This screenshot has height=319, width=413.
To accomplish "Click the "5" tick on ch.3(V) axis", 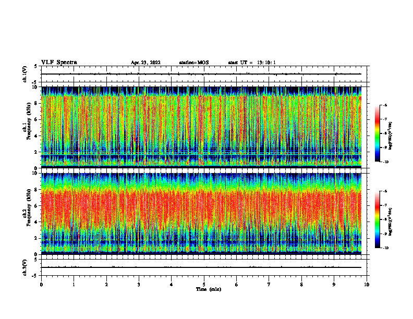I will pos(35,260).
